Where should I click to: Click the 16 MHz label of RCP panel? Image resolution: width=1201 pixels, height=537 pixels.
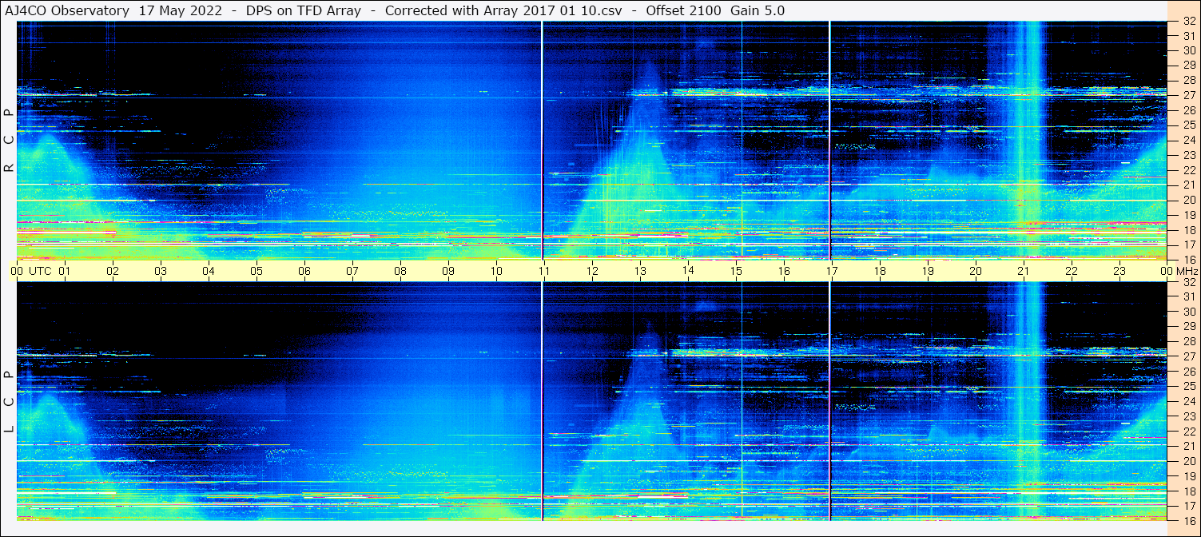coord(1189,259)
